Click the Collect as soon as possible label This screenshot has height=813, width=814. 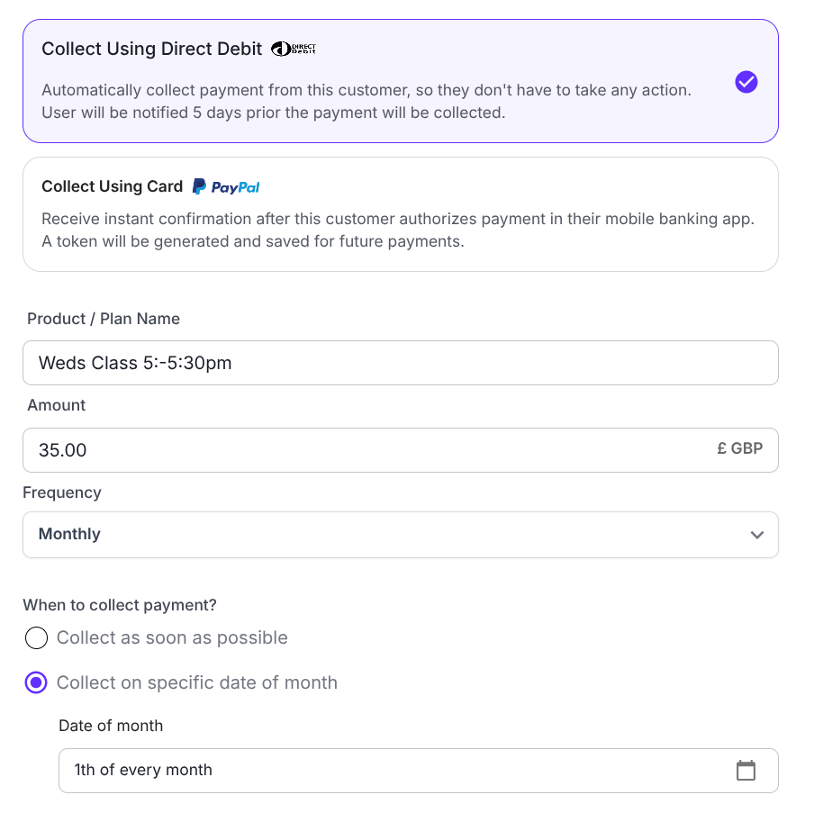pos(172,638)
